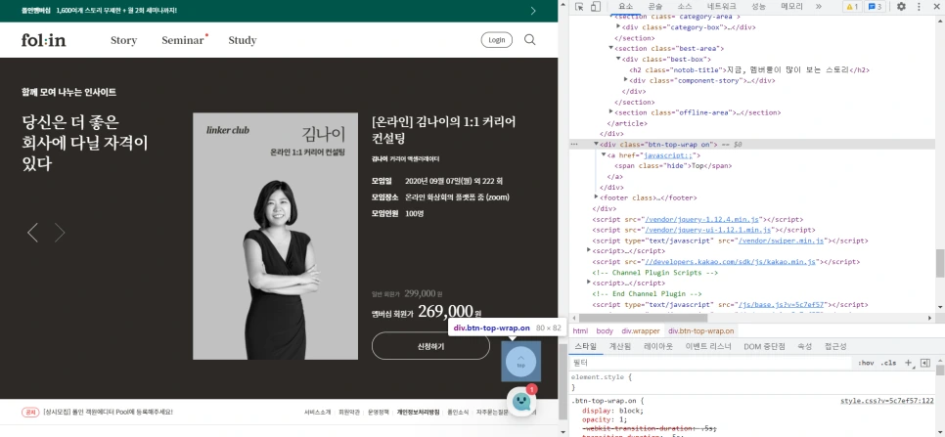Image resolution: width=945 pixels, height=437 pixels.
Task: Open the DOM 중단점 tab
Action: (x=764, y=346)
